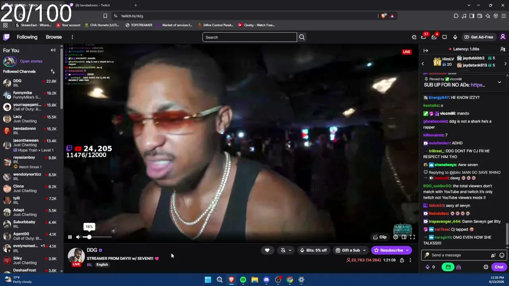Open the Bits gem icon in top nav
This screenshot has width=509, height=286.
coord(455,37)
